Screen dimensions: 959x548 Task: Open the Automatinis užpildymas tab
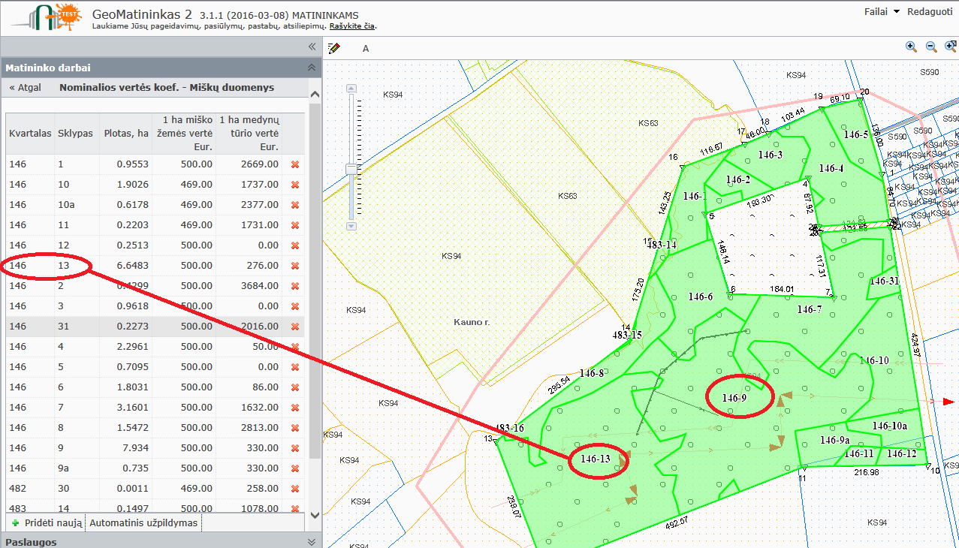click(x=143, y=522)
